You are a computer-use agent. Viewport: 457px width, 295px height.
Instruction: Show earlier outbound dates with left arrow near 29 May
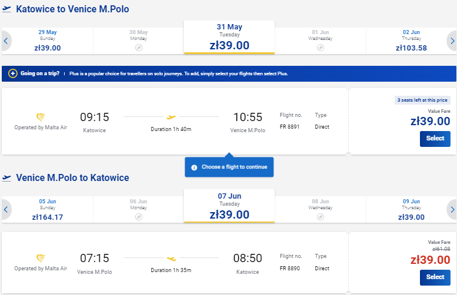(x=6, y=41)
